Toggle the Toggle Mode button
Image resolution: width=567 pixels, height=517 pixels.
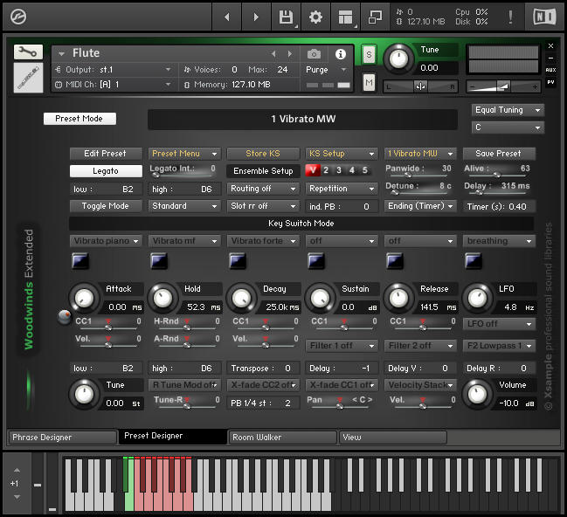click(106, 206)
